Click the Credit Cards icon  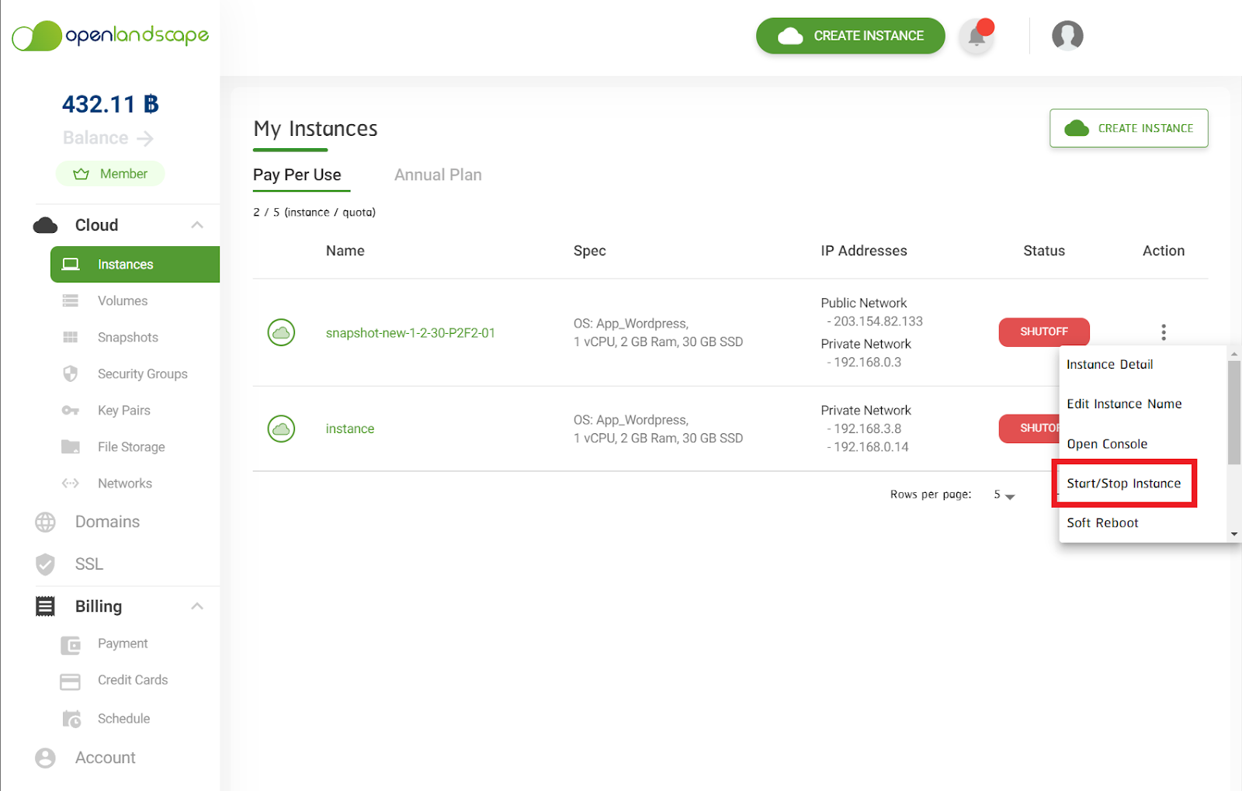click(x=70, y=682)
